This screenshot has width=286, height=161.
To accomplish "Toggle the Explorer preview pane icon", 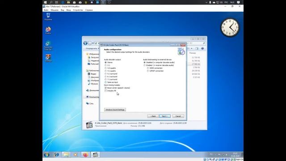I will click(x=197, y=48).
